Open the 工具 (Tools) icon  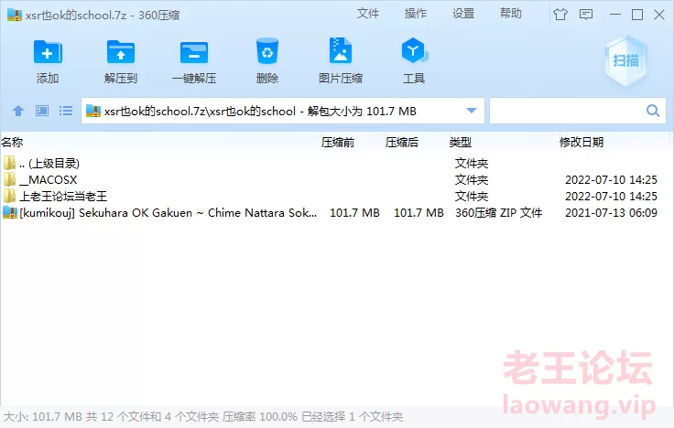pos(414,51)
